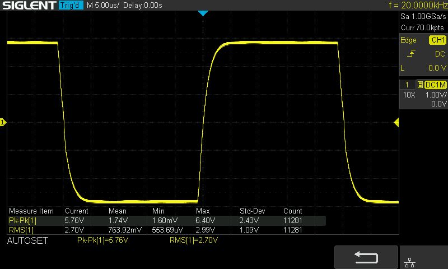Image resolution: width=448 pixels, height=269 pixels.
Task: Click the return back arrow button
Action: point(366,257)
